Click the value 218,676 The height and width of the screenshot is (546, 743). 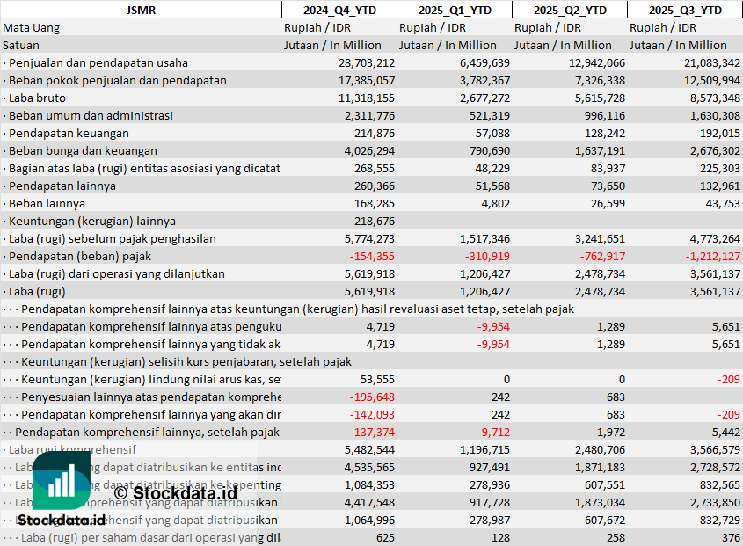click(375, 221)
